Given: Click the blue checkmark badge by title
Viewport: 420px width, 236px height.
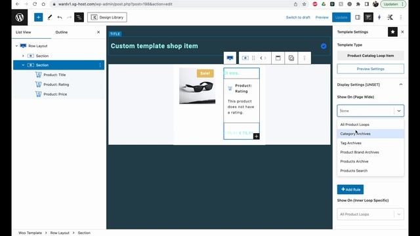Looking at the screenshot, I should coord(324,47).
